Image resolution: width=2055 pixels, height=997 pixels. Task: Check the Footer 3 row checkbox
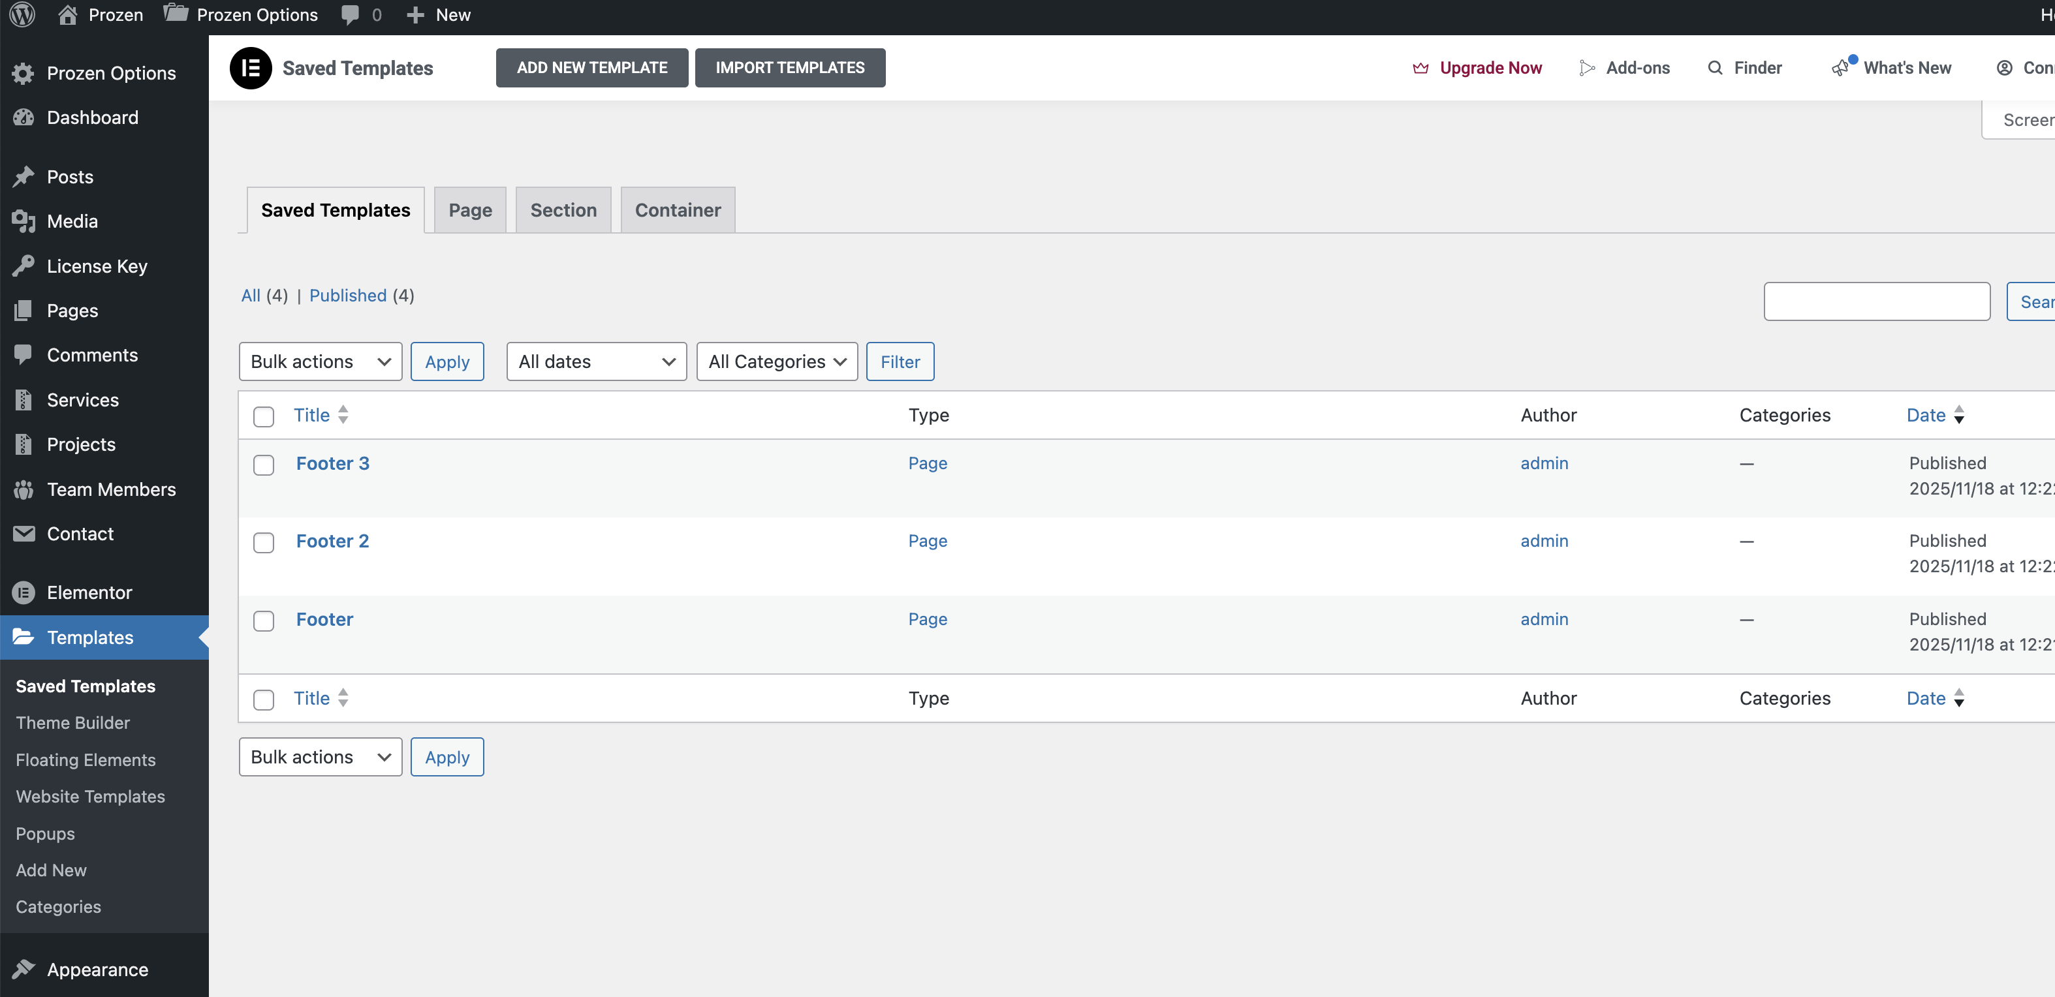tap(263, 465)
